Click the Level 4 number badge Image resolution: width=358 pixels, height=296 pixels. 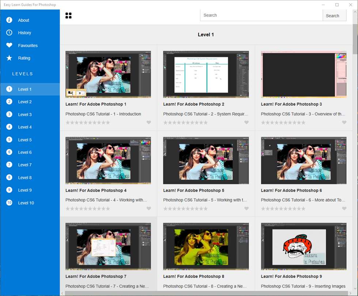point(9,127)
